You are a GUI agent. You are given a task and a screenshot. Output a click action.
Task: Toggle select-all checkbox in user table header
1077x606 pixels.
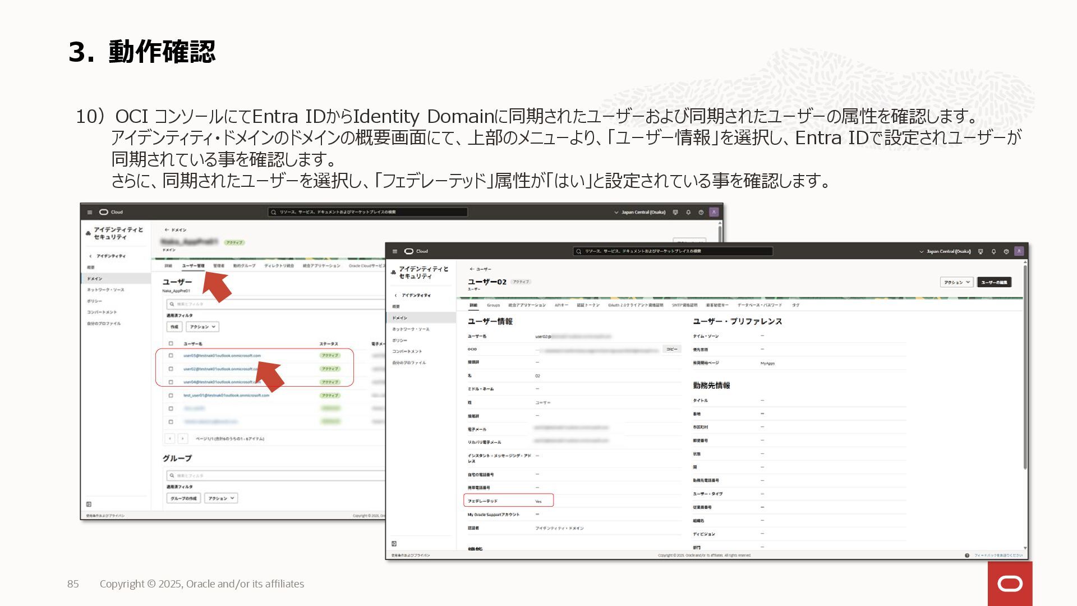[171, 343]
